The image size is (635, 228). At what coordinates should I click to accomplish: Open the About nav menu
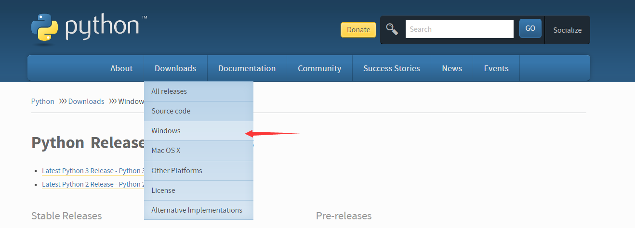tap(121, 68)
